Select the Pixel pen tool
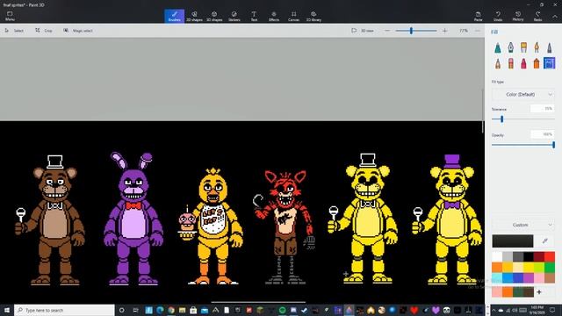Screen dimensions: 562x316 (x=549, y=47)
